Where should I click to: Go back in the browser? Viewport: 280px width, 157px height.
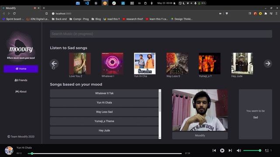pos(4,14)
